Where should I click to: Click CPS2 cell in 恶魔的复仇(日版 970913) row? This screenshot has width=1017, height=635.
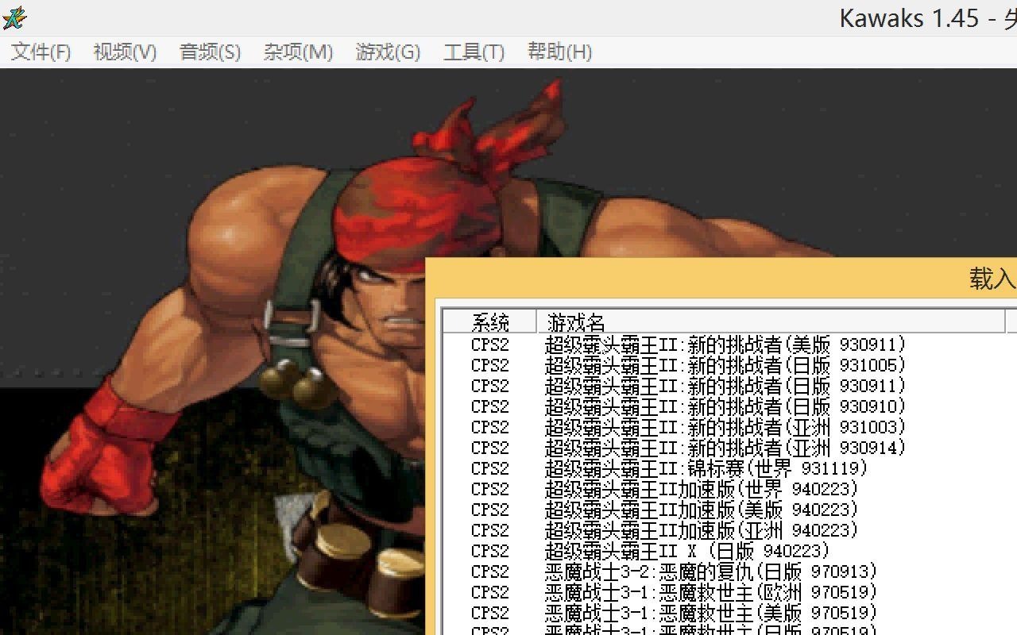coord(490,571)
